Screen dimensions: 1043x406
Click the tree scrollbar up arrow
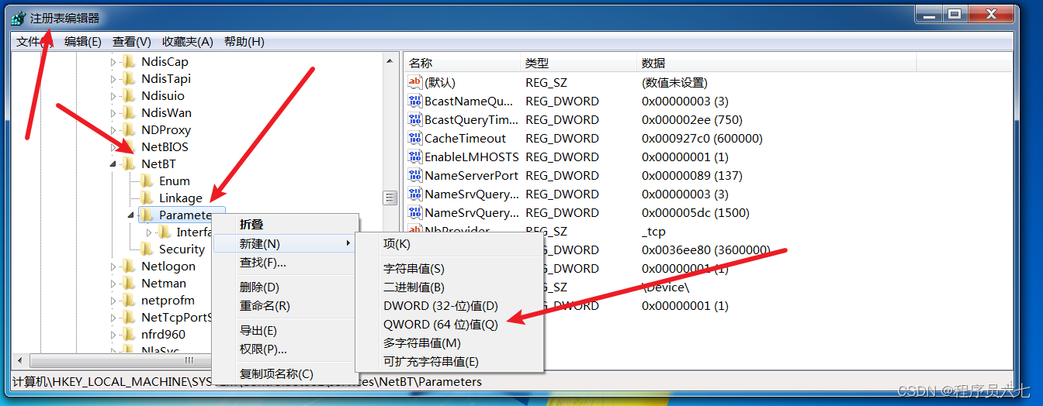pyautogui.click(x=390, y=60)
